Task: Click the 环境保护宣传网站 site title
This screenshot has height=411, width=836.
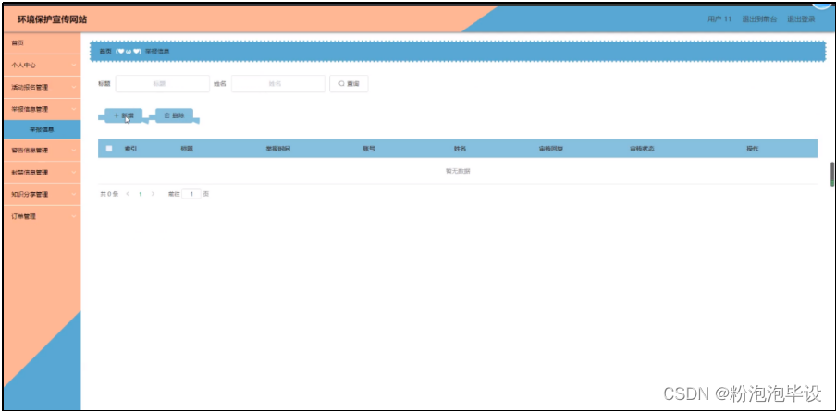Action: point(52,19)
